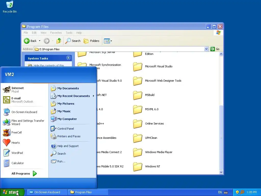Open Control Panel
This screenshot has height=196, width=261.
click(x=72, y=129)
